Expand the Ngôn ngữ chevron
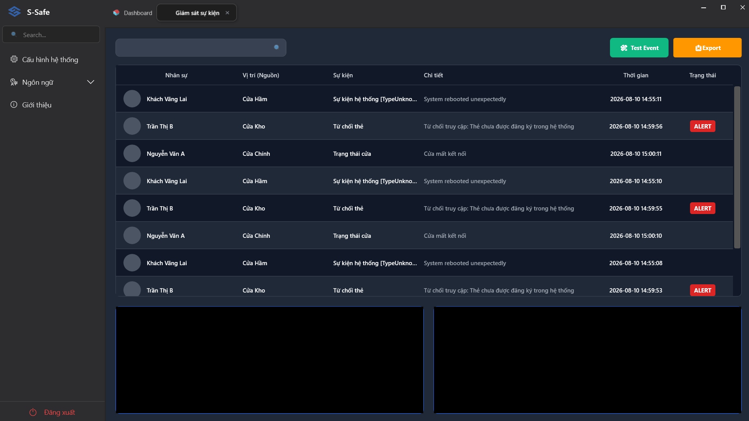Viewport: 749px width, 421px height. coord(91,82)
